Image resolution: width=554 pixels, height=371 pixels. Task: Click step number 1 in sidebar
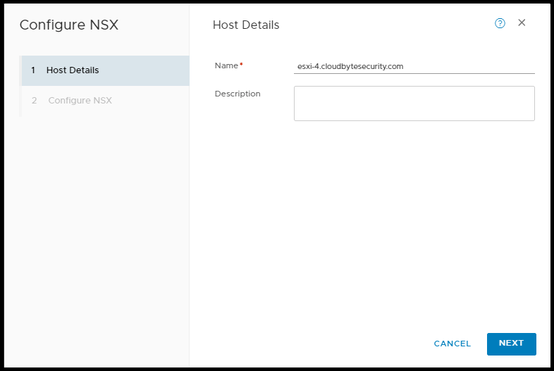pyautogui.click(x=33, y=70)
